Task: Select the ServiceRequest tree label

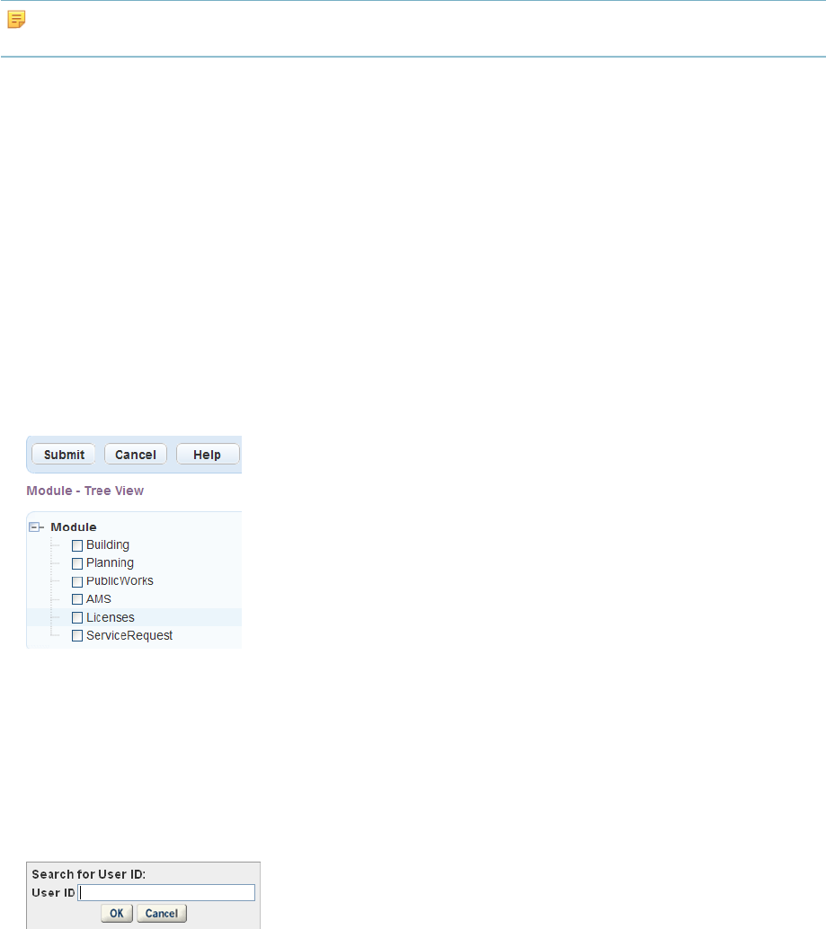Action: [x=129, y=636]
